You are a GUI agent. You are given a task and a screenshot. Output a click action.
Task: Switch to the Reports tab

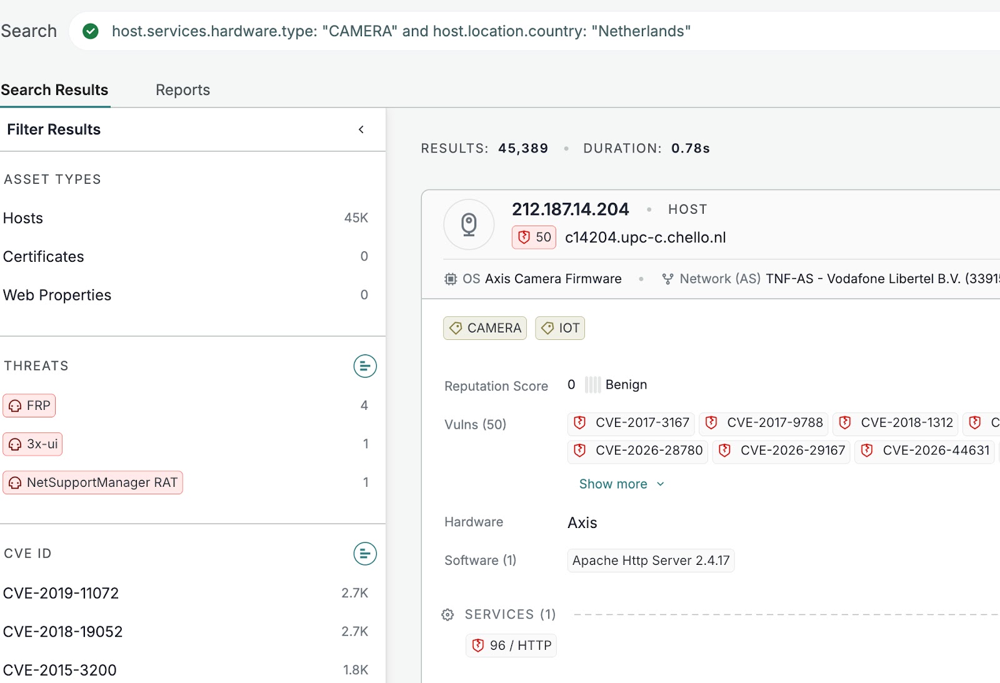182,90
